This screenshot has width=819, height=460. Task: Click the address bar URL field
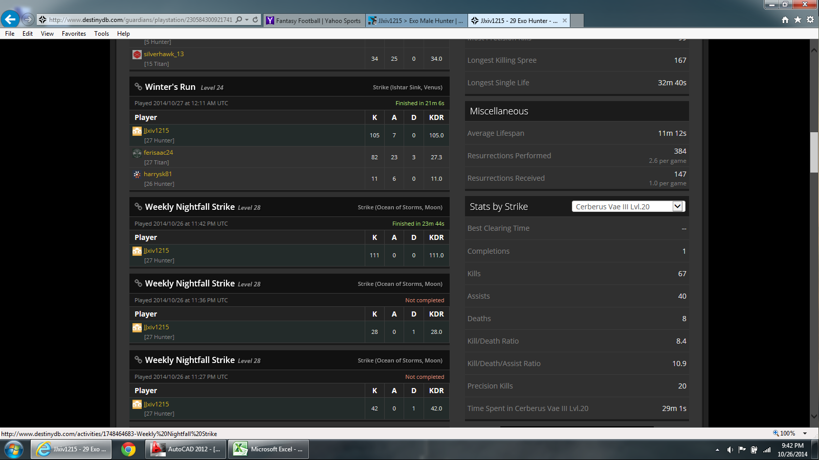[x=141, y=20]
